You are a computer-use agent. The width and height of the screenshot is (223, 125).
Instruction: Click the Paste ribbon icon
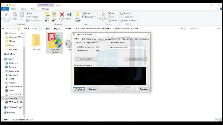(x=22, y=15)
